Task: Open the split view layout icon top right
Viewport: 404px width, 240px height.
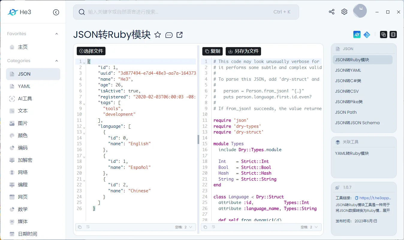Action: 393,34
